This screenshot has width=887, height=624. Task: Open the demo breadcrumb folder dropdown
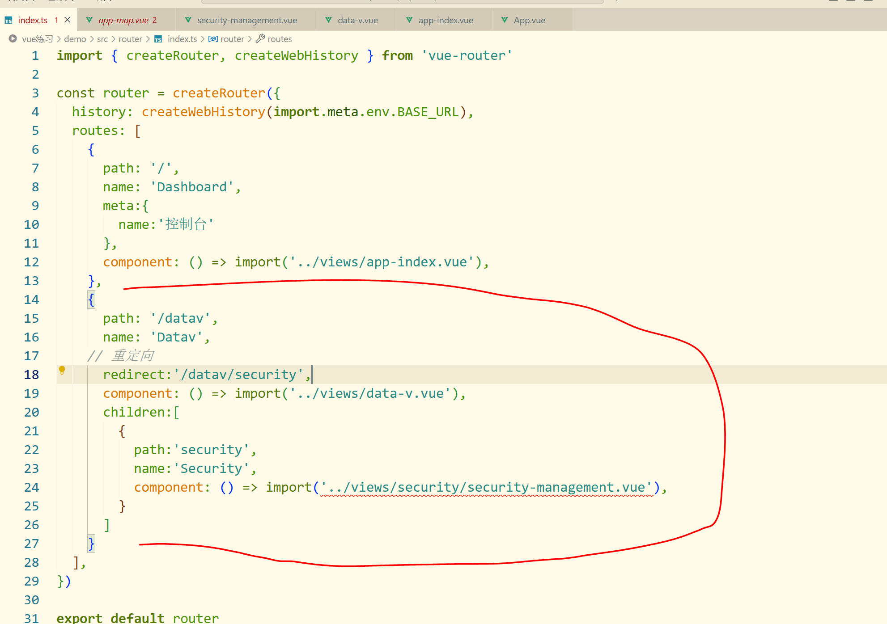[75, 39]
